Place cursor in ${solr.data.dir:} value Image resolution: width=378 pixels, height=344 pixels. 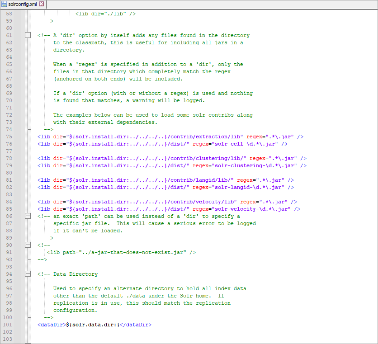92,325
